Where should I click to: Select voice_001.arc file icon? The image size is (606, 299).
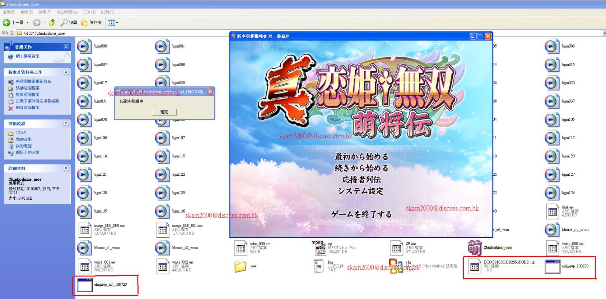pyautogui.click(x=85, y=266)
